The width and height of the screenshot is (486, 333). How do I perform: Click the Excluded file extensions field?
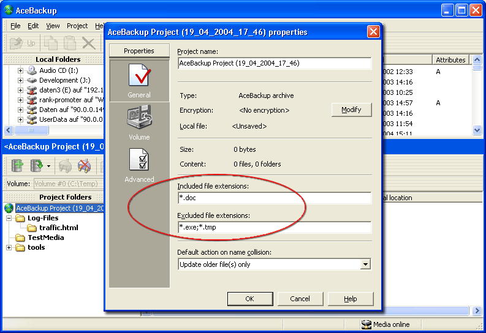[x=275, y=227]
